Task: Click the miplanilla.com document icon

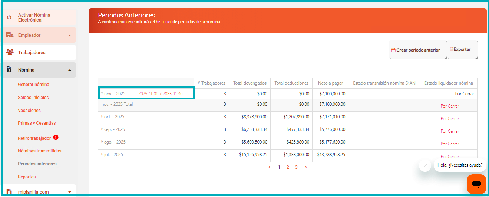Action: point(10,192)
